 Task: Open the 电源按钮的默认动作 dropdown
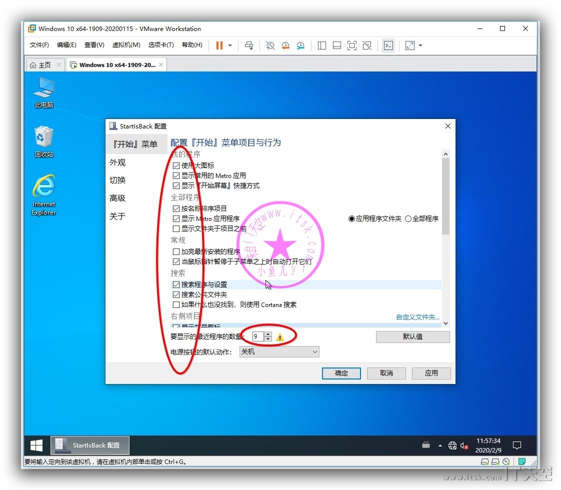(x=279, y=352)
